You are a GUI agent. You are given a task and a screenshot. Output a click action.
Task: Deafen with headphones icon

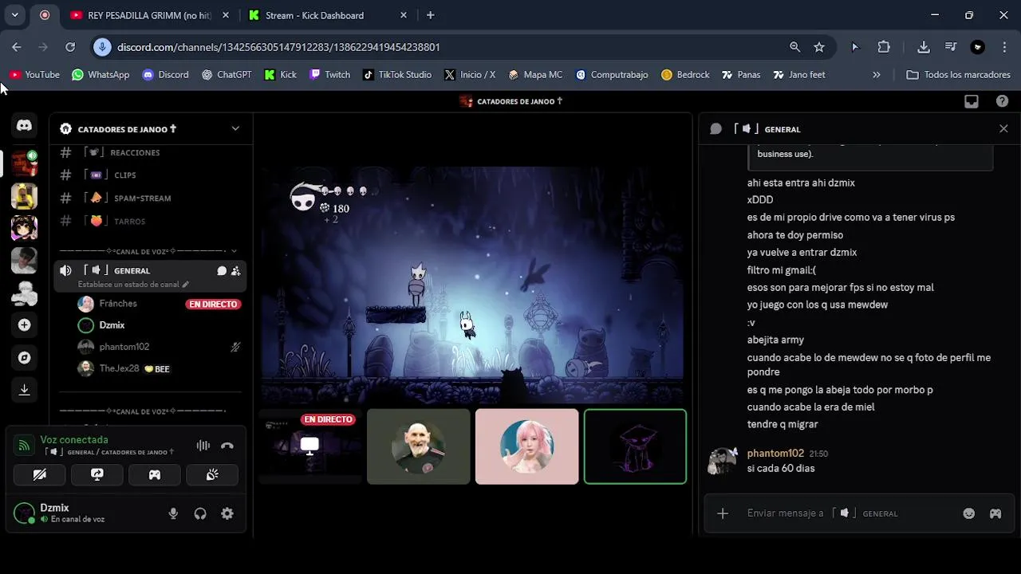tap(200, 513)
